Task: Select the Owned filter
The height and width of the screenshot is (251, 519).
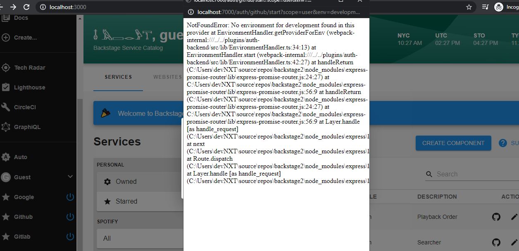Action: pyautogui.click(x=140, y=182)
